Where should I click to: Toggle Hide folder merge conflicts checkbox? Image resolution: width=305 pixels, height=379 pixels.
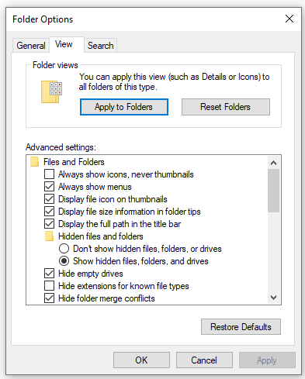point(49,298)
